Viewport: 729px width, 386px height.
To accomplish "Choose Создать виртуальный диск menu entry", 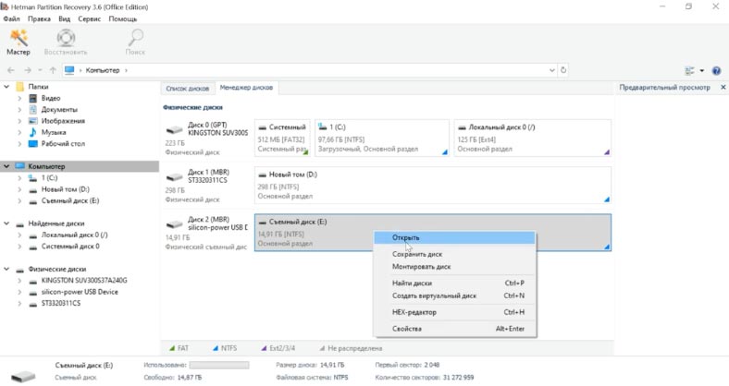I will coord(454,296).
